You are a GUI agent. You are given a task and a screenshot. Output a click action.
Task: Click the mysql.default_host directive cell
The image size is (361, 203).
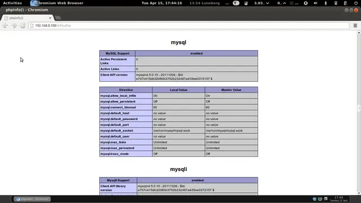pyautogui.click(x=126, y=113)
